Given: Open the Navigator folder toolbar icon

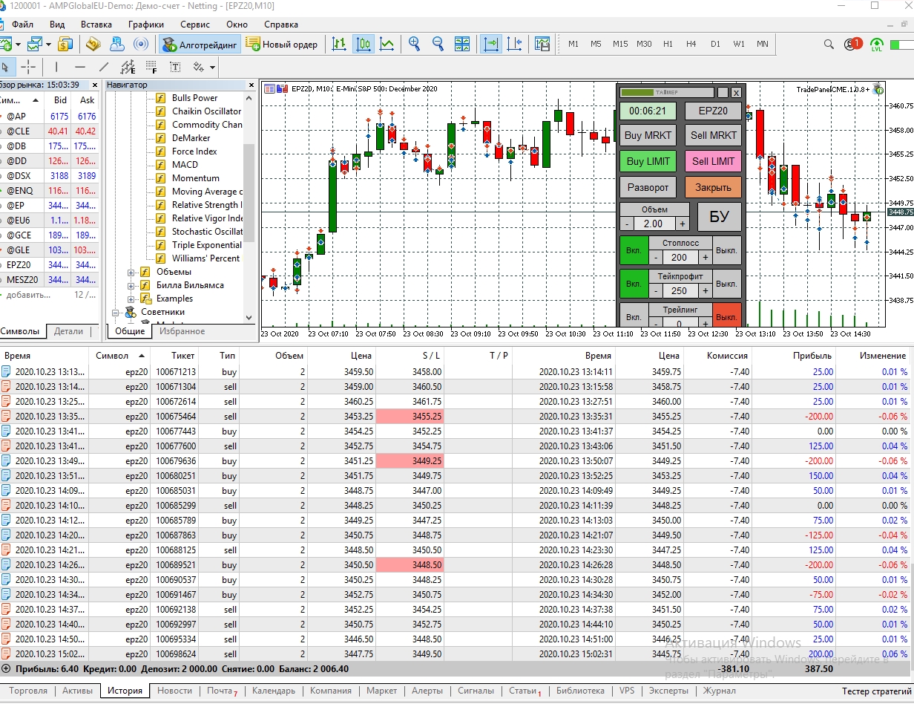Looking at the screenshot, I should [93, 45].
